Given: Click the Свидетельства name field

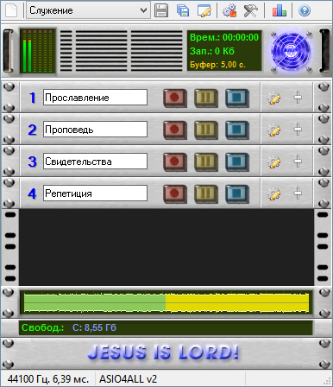Looking at the screenshot, I should (95, 162).
